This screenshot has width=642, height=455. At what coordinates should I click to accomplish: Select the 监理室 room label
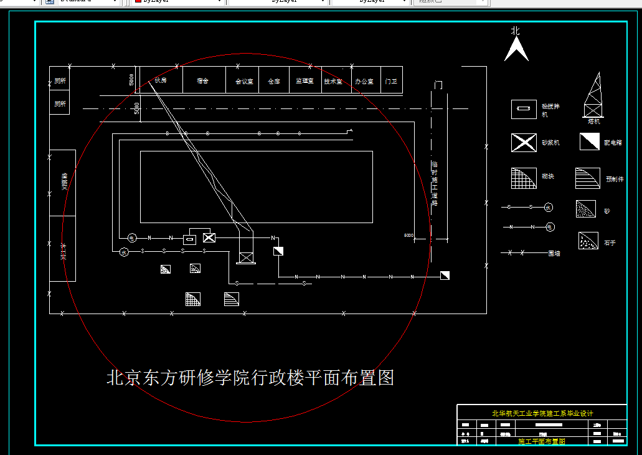(x=304, y=81)
